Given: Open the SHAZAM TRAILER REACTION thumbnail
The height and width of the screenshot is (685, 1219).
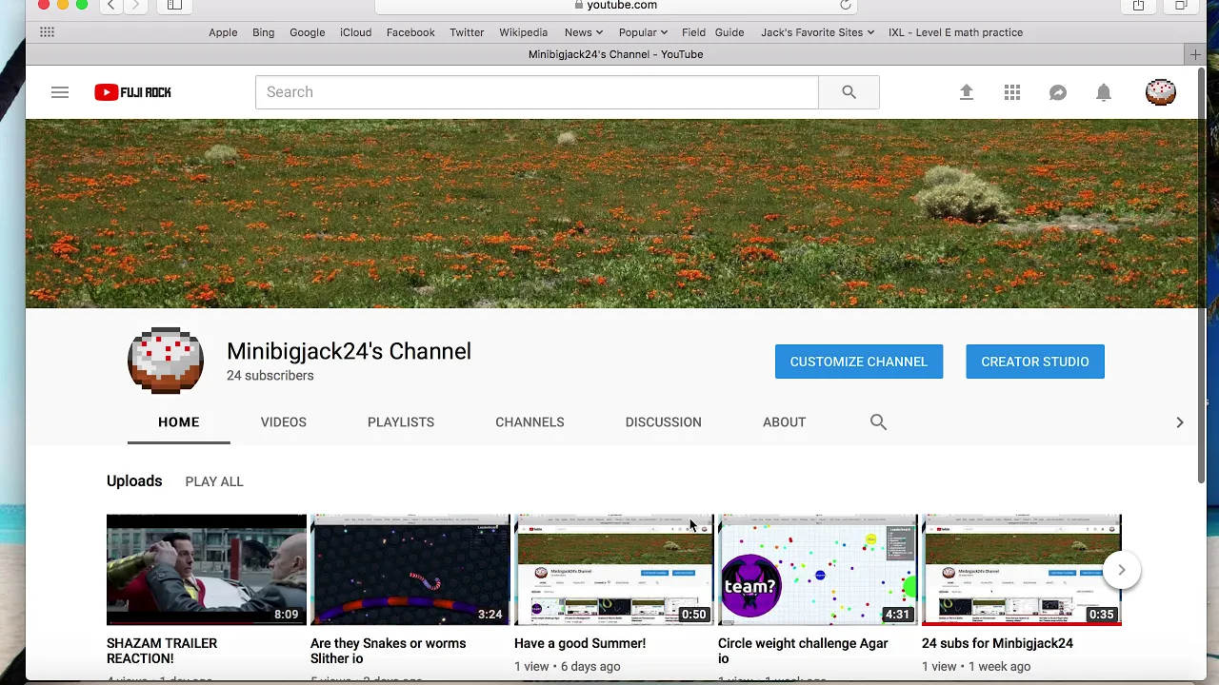Looking at the screenshot, I should point(207,570).
